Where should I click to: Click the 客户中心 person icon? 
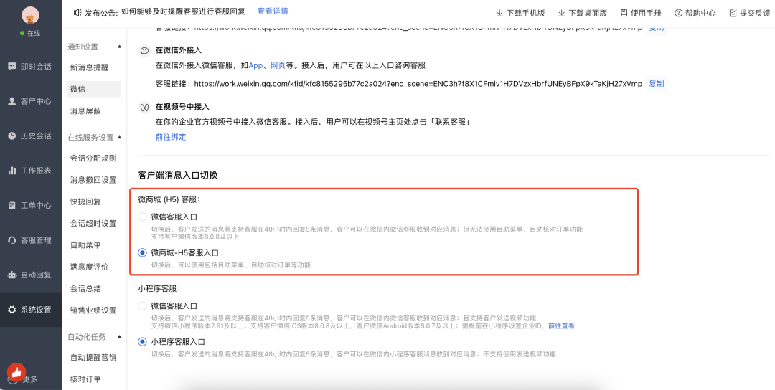click(12, 101)
